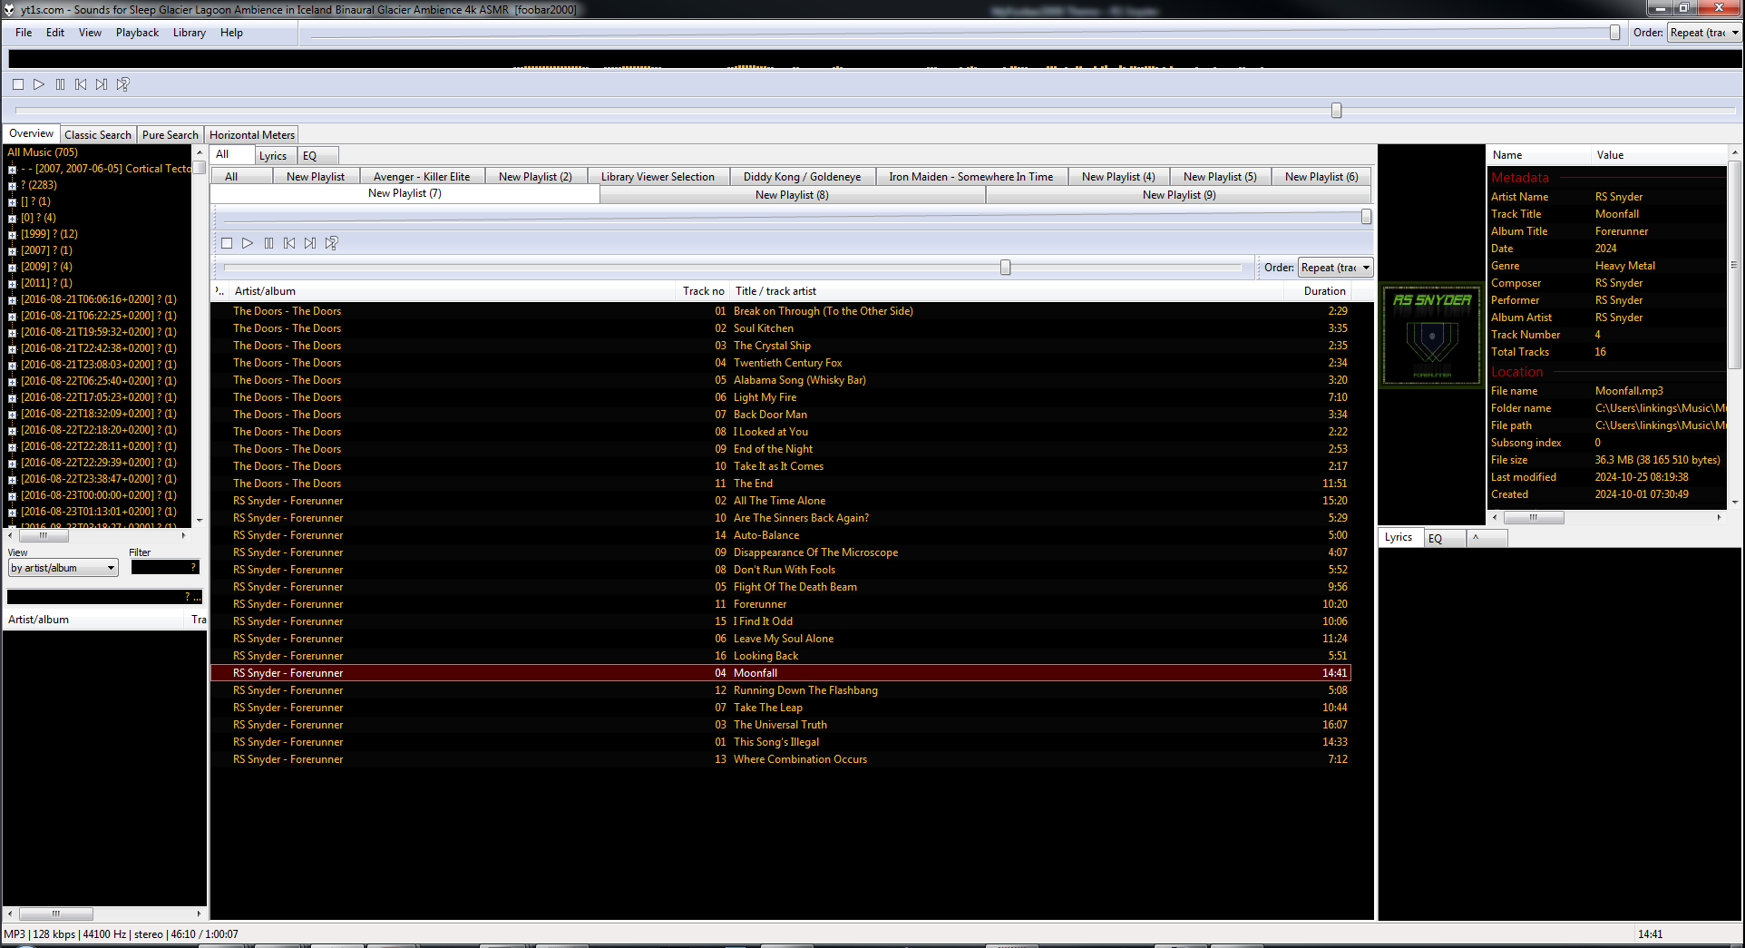The height and width of the screenshot is (948, 1745).
Task: Click the previous icon inside the playlist panel
Action: (x=289, y=243)
